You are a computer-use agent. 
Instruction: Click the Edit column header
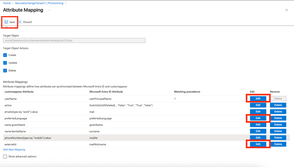pyautogui.click(x=252, y=92)
